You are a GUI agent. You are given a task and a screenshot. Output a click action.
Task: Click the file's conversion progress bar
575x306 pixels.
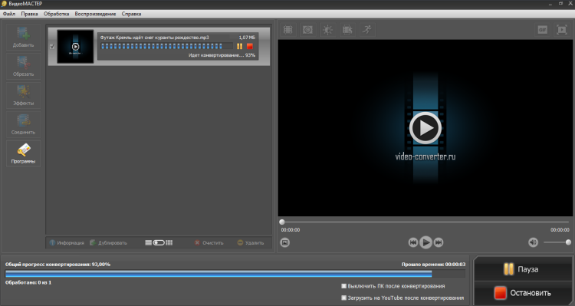tap(167, 46)
